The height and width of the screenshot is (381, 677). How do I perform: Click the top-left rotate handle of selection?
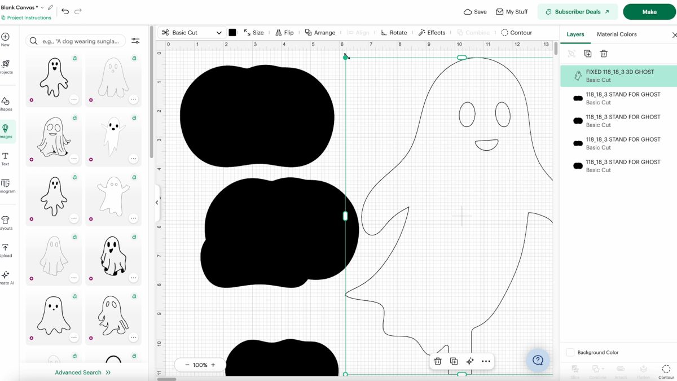346,56
